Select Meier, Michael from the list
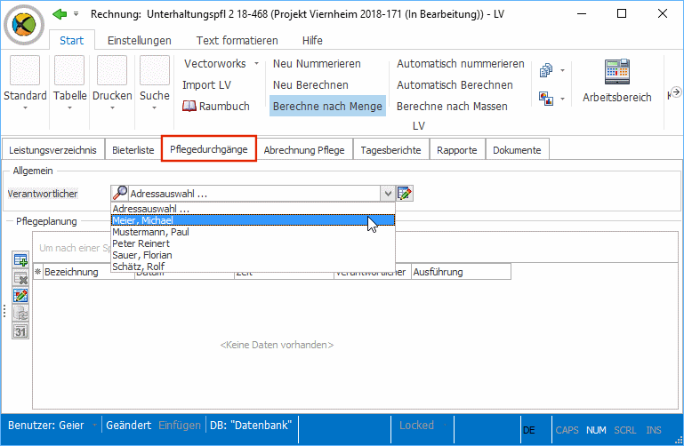The width and height of the screenshot is (684, 446). coord(253,220)
